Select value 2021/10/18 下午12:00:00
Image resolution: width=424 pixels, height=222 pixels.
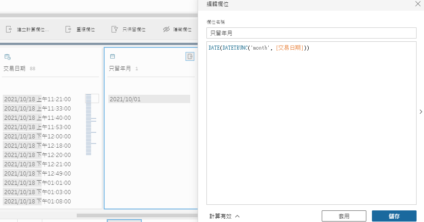(38, 137)
